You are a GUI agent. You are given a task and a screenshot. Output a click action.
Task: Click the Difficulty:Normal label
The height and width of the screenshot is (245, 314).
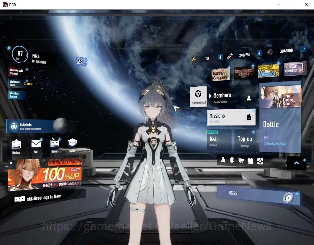click(275, 144)
